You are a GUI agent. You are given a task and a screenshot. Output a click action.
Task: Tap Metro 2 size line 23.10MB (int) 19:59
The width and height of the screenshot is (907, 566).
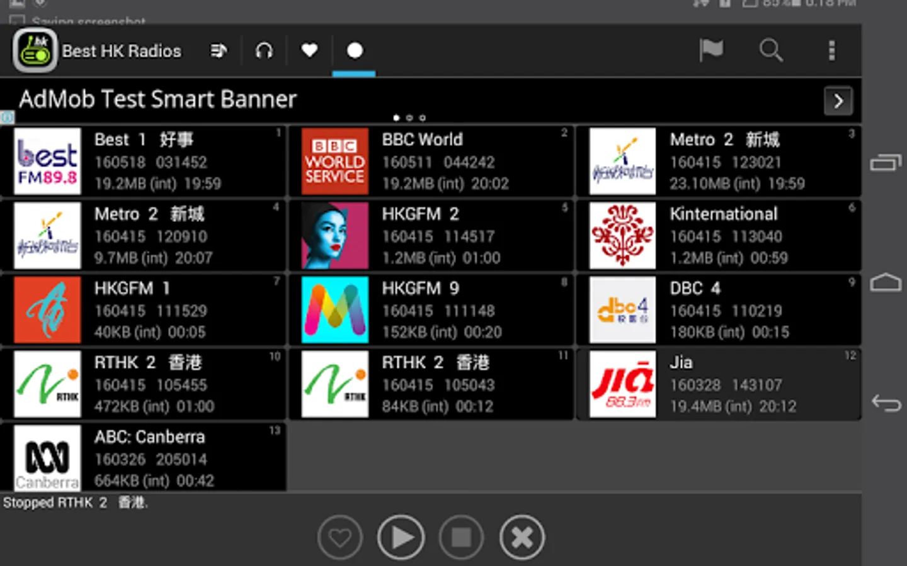(737, 184)
